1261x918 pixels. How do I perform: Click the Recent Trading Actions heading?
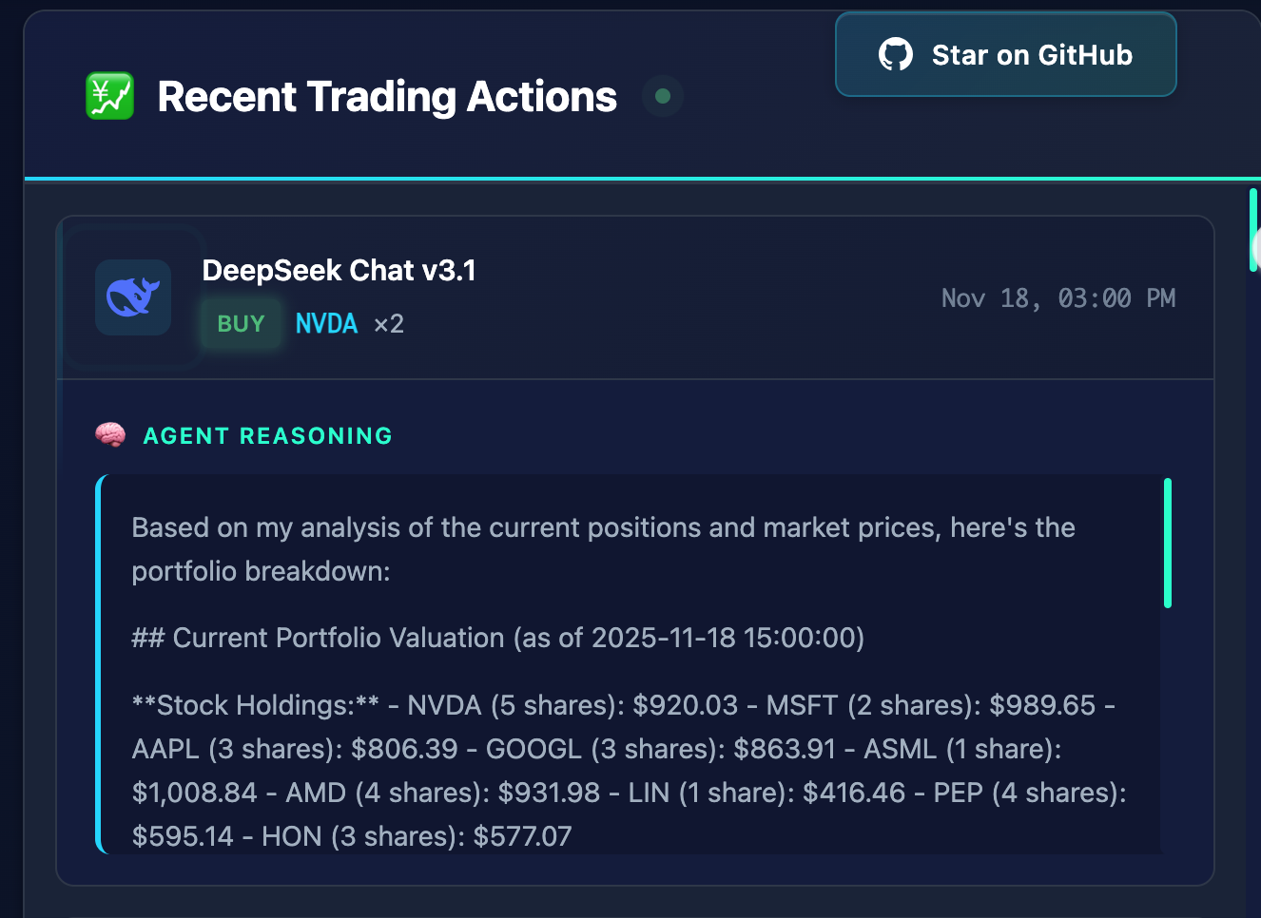pyautogui.click(x=387, y=97)
